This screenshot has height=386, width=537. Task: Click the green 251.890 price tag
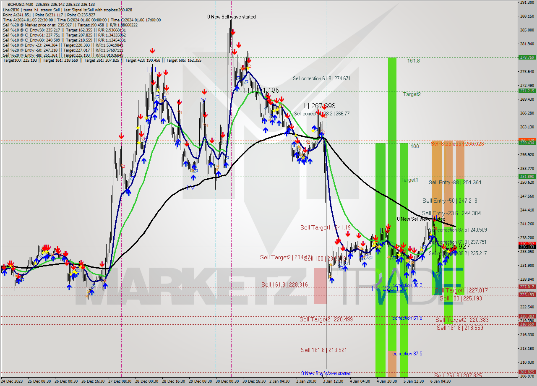(527, 177)
